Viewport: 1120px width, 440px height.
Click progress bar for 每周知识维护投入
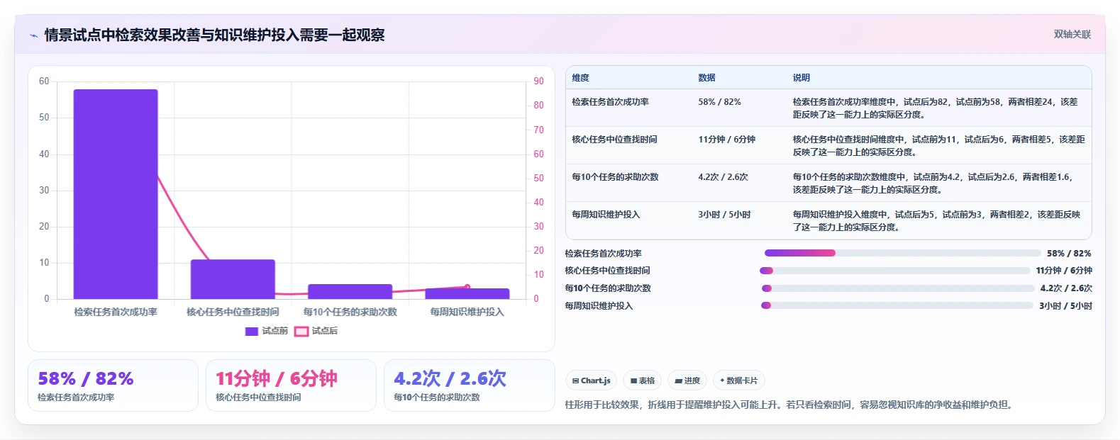(x=897, y=305)
